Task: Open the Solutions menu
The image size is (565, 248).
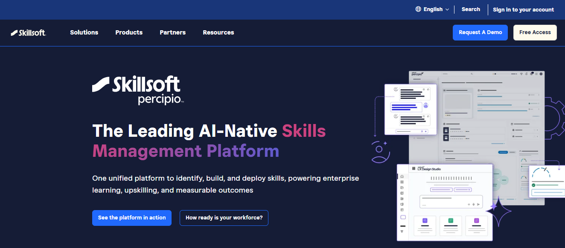Action: [84, 32]
